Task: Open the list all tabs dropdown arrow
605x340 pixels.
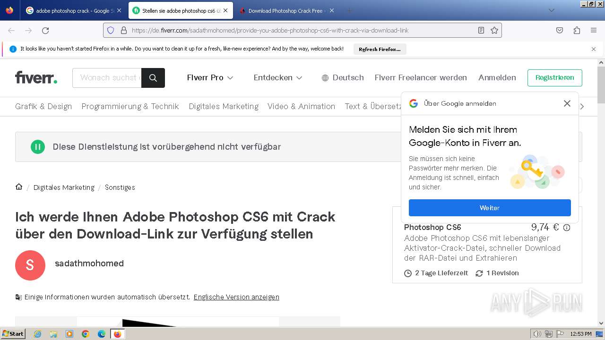Action: 551,10
